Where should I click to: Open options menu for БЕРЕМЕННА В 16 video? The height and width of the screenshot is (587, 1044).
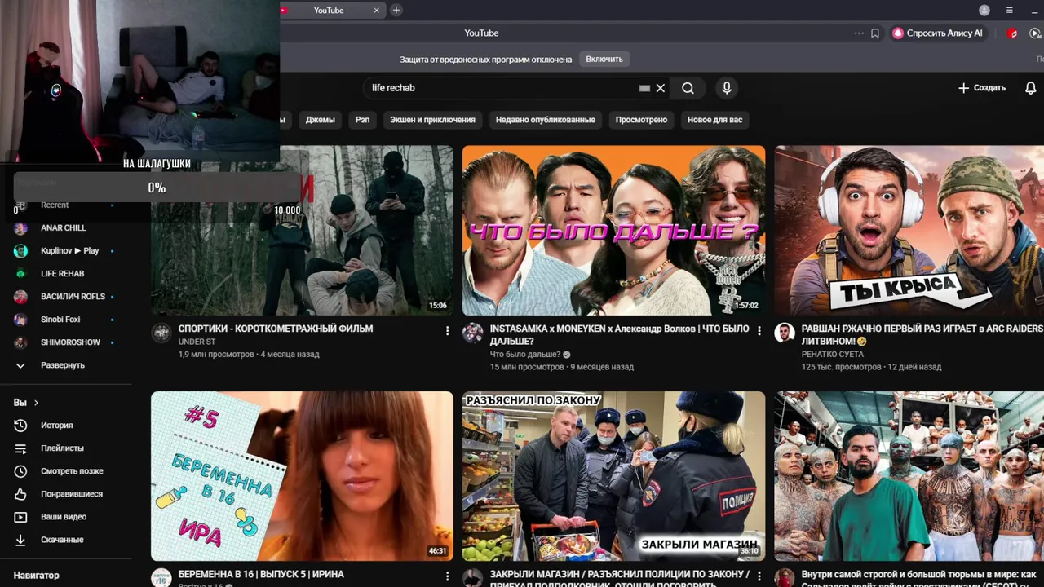point(447,576)
